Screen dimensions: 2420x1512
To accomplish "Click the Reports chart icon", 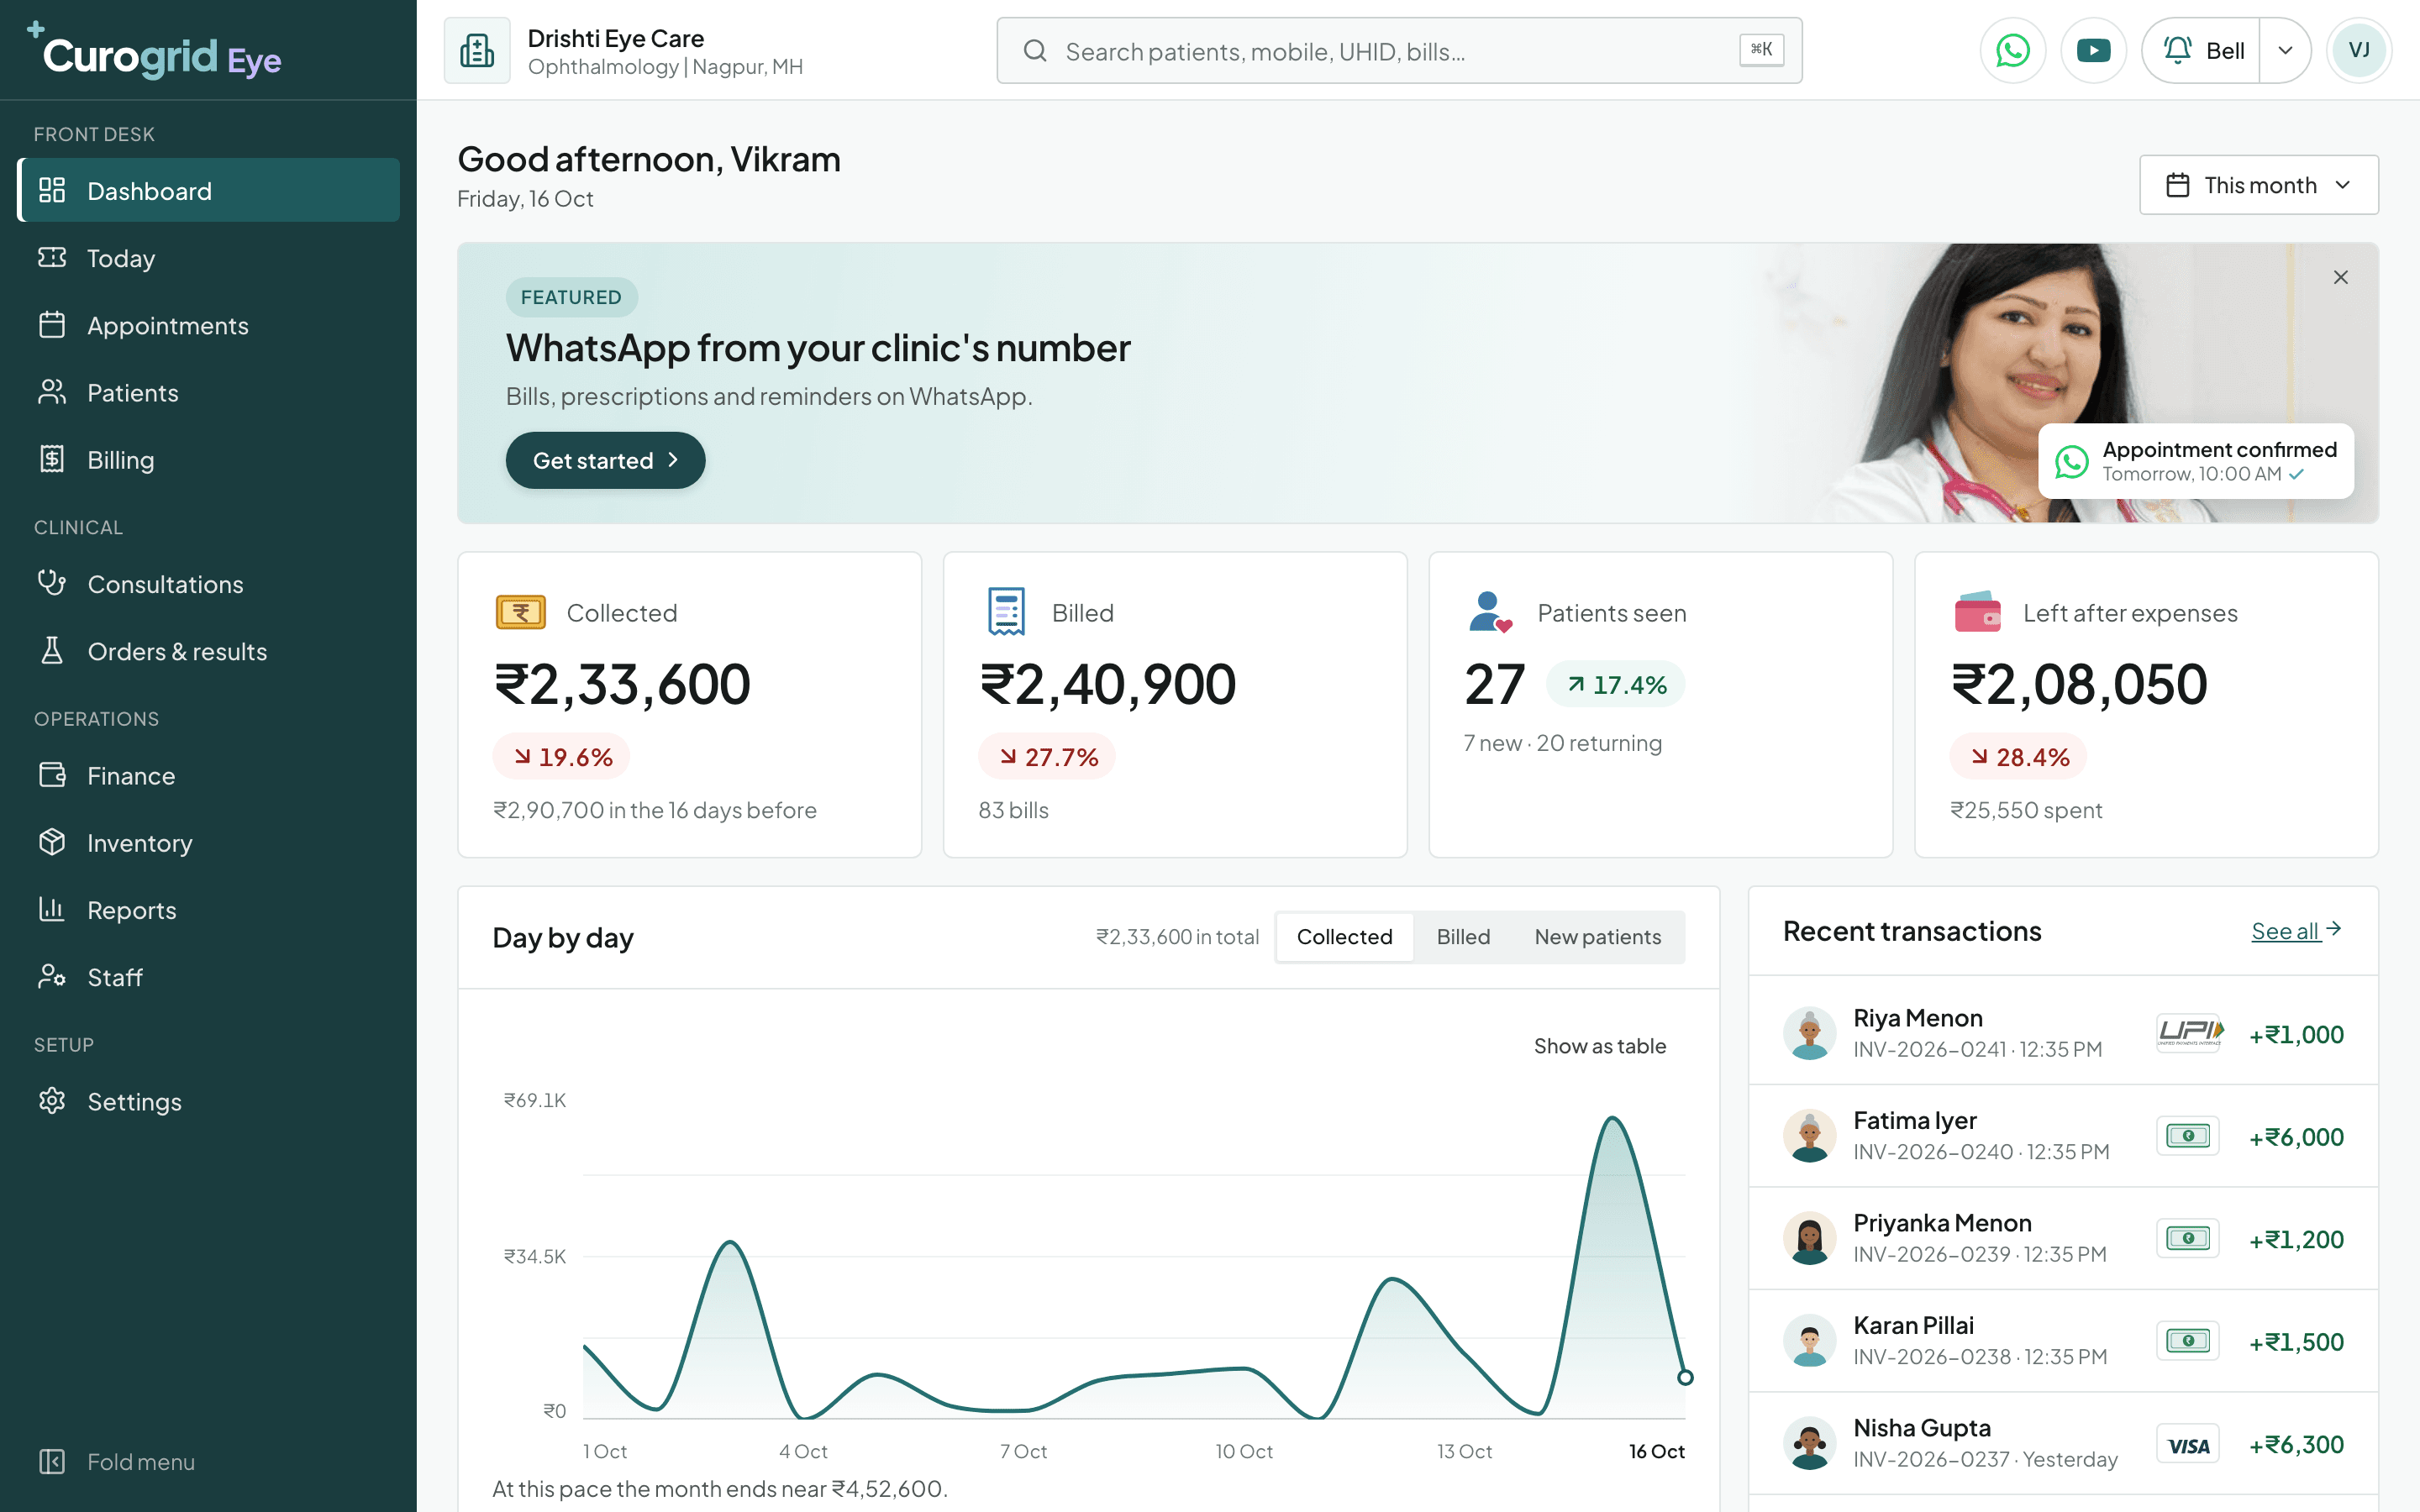I will coord(52,909).
